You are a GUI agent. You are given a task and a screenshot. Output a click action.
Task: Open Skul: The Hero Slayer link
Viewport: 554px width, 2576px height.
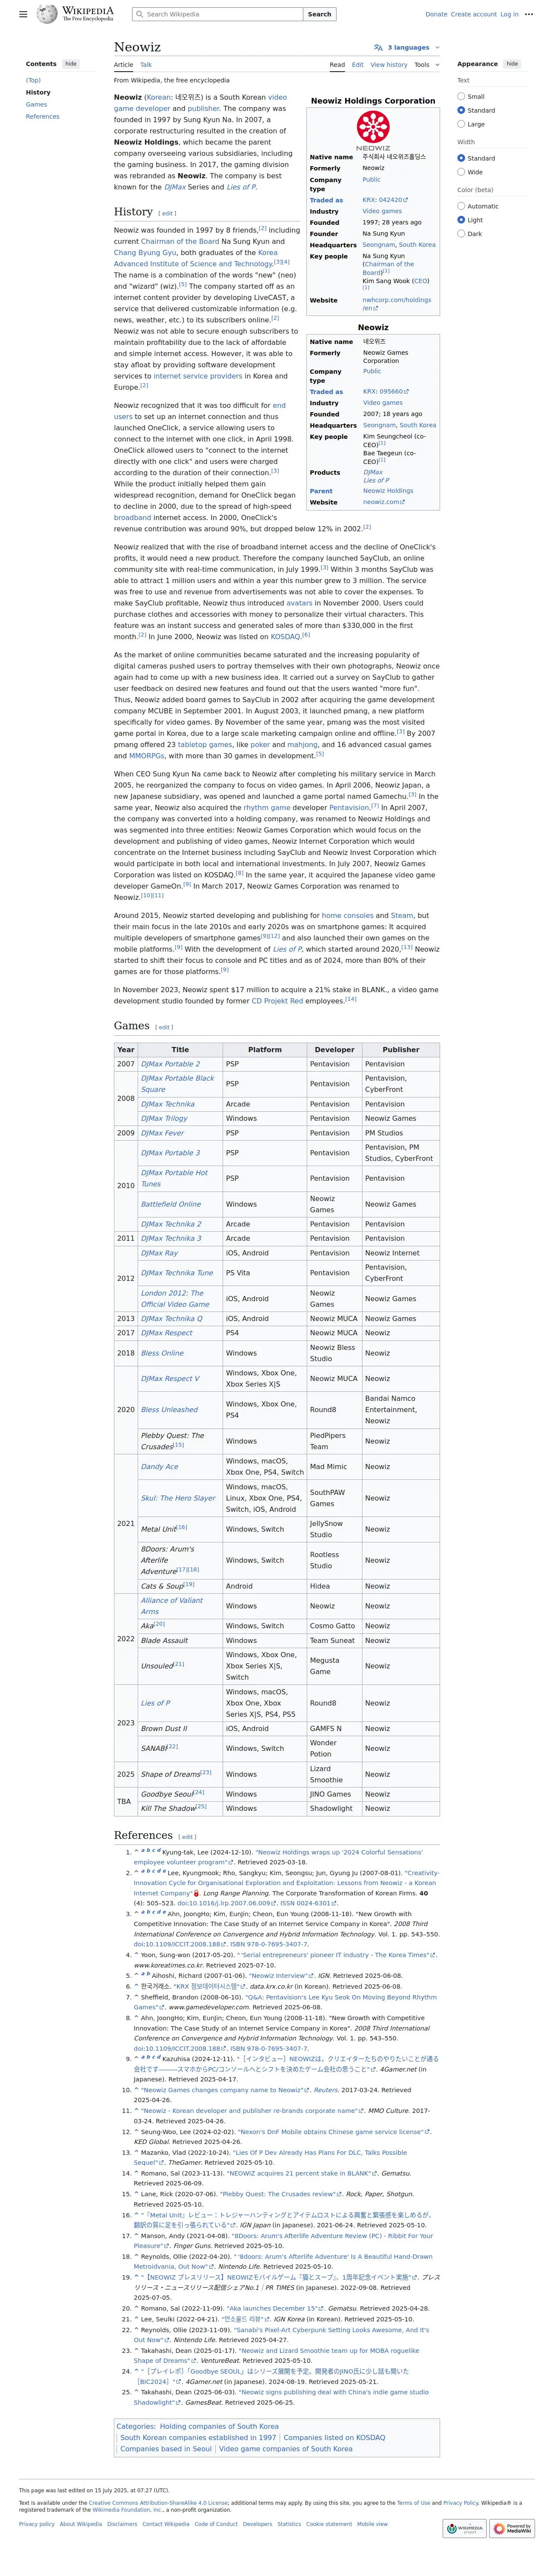pyautogui.click(x=178, y=1498)
